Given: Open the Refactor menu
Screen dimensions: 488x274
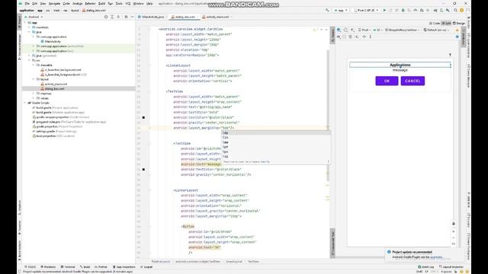Looking at the screenshot, I should coord(90,4).
